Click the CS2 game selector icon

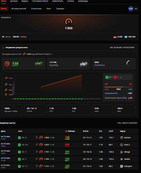pos(131,9)
